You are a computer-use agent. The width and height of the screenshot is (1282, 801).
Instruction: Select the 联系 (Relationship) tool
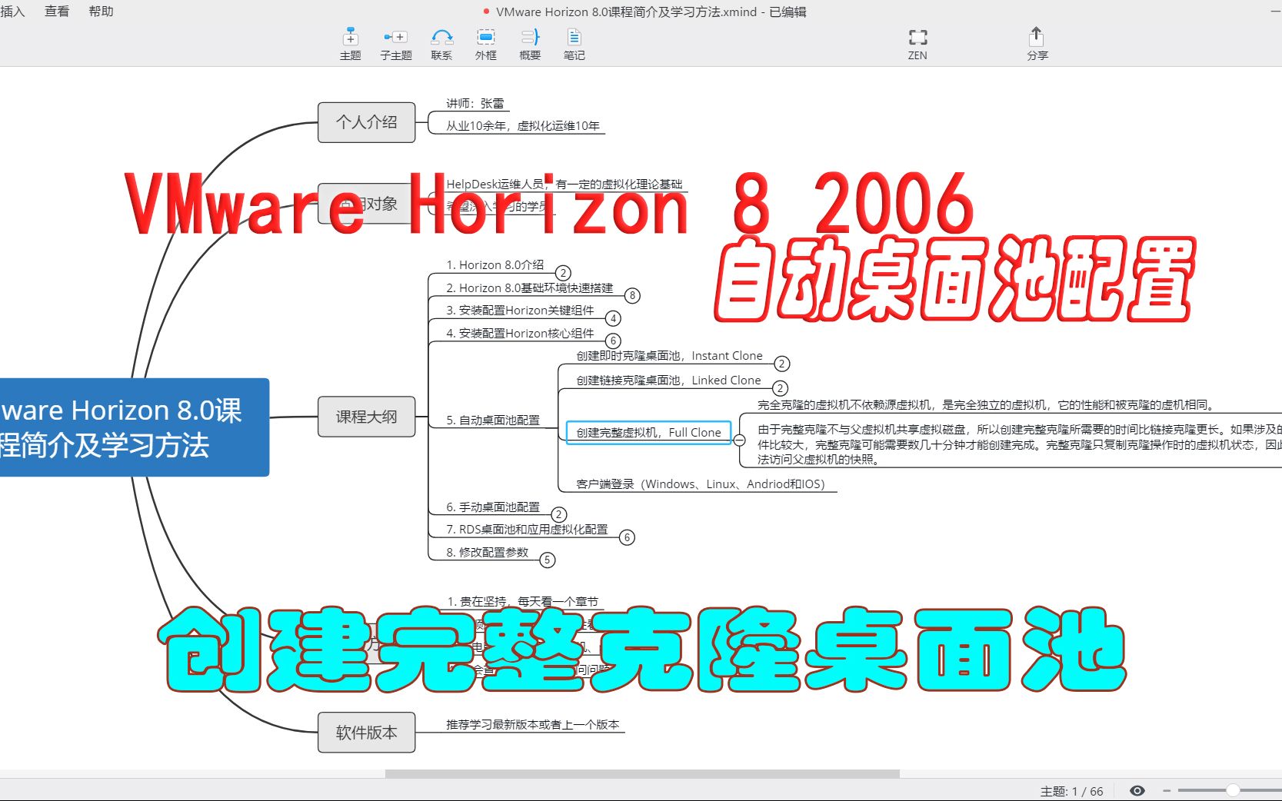[441, 44]
